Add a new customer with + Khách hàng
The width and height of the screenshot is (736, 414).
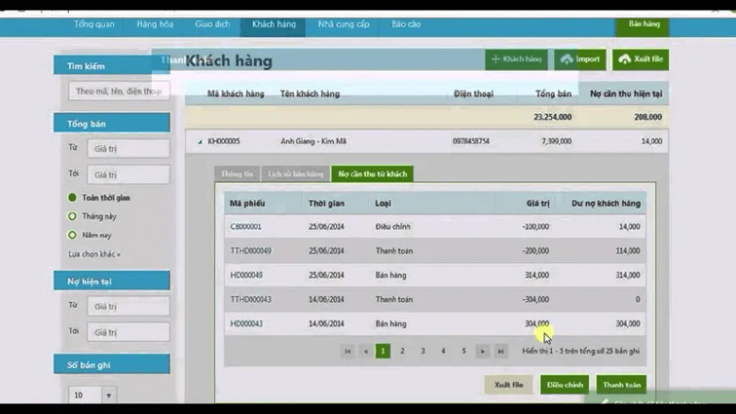pyautogui.click(x=516, y=59)
